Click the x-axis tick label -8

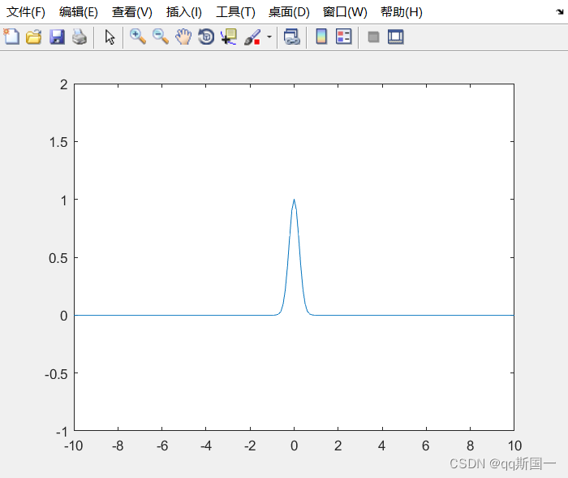tap(118, 446)
